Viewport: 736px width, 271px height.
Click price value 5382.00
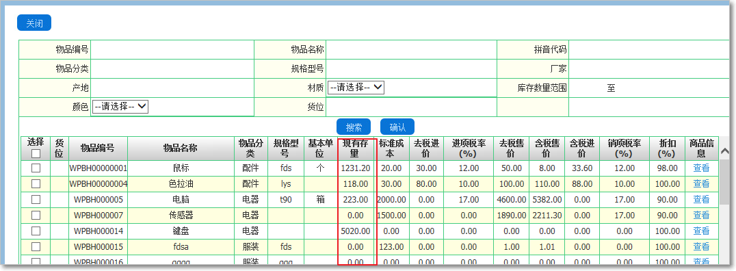pos(547,200)
